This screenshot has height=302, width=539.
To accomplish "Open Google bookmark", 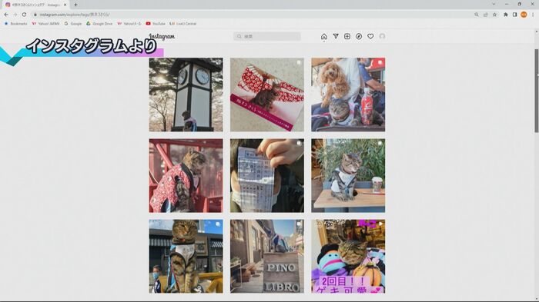I will click(x=73, y=24).
